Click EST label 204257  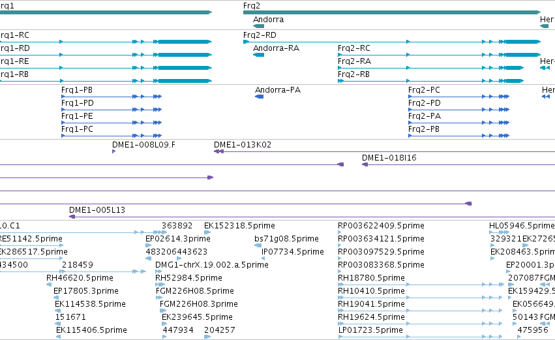(219, 330)
